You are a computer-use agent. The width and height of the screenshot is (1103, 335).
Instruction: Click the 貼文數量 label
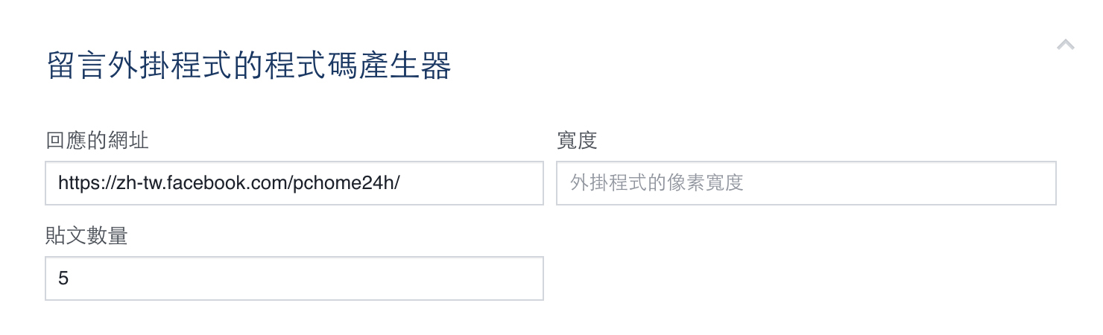86,236
